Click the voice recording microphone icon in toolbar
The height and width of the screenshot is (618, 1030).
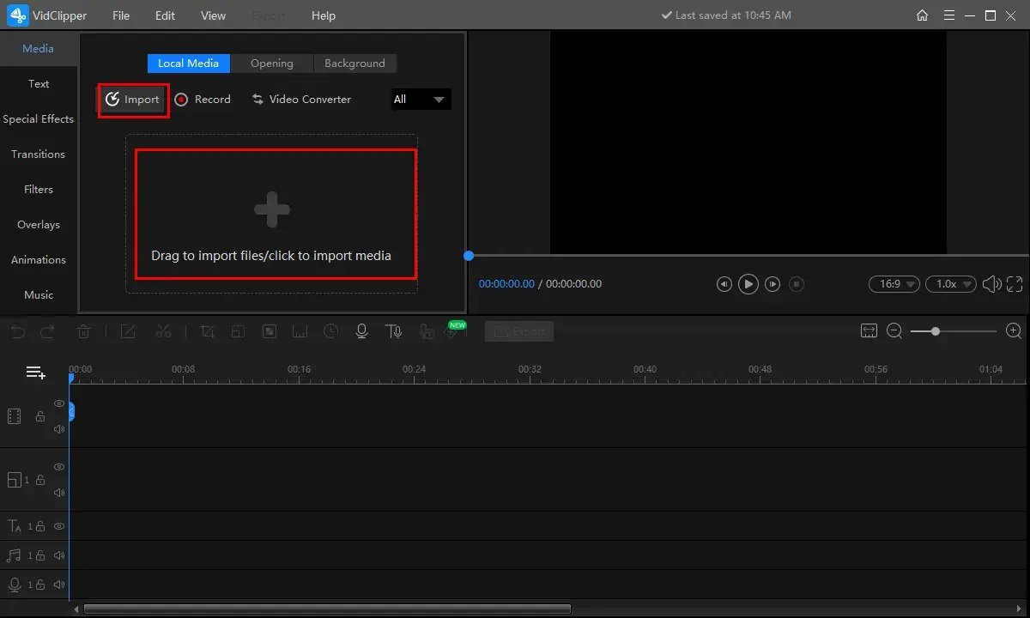(362, 331)
